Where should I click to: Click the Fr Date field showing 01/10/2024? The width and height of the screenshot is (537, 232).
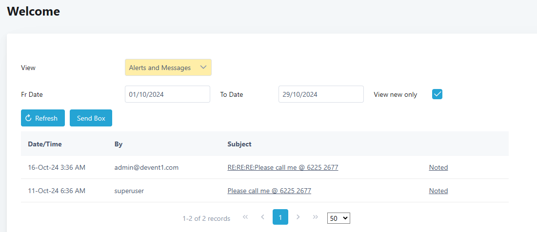tap(167, 94)
